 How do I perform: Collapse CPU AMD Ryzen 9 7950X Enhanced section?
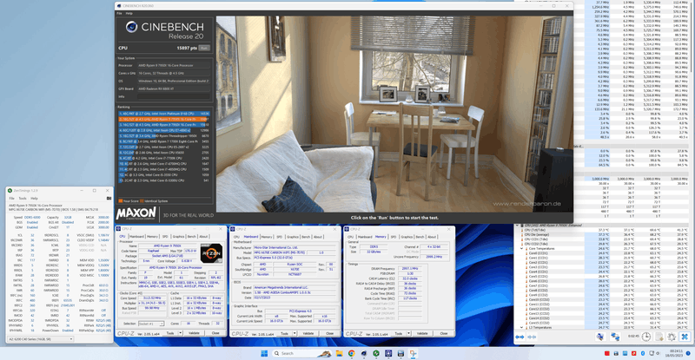(517, 226)
